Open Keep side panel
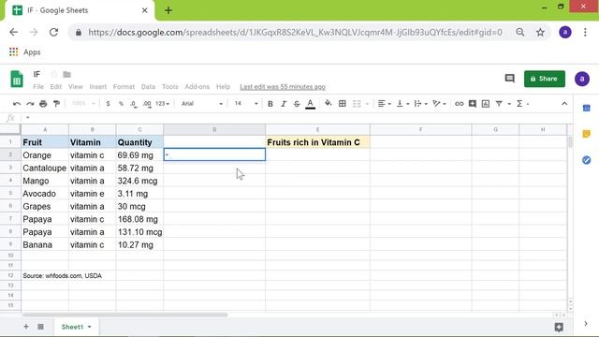 587,134
